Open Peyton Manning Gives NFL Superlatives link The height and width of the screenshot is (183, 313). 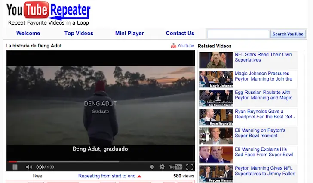265,171
